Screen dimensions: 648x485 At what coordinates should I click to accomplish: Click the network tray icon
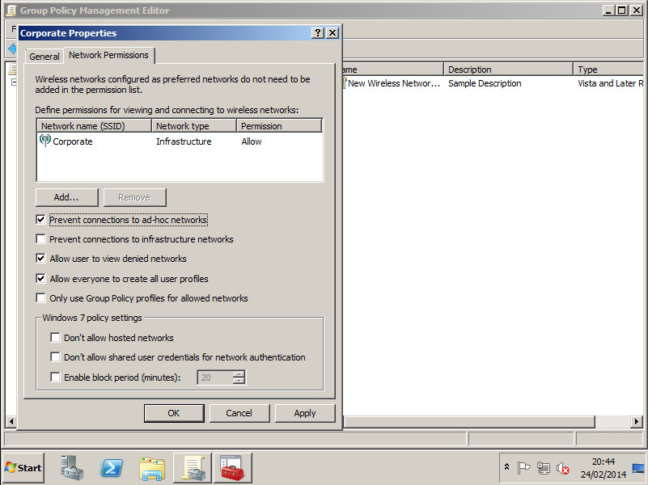[543, 468]
